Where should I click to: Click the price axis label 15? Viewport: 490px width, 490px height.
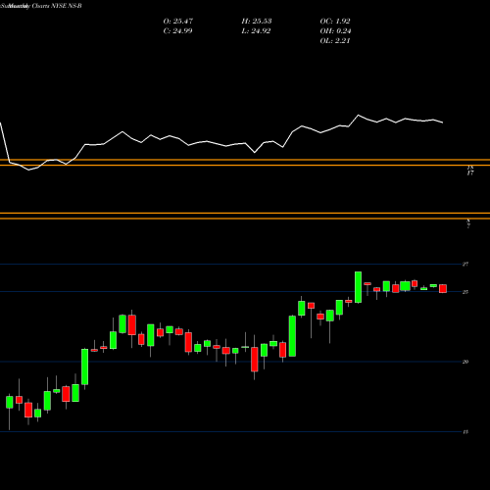click(x=465, y=432)
